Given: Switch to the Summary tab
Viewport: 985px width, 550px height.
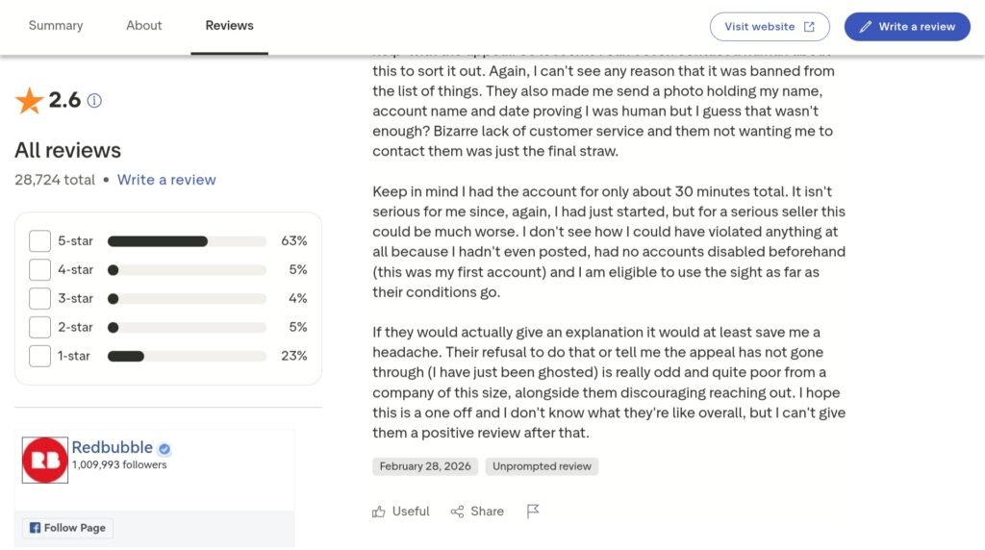Looking at the screenshot, I should pos(56,26).
